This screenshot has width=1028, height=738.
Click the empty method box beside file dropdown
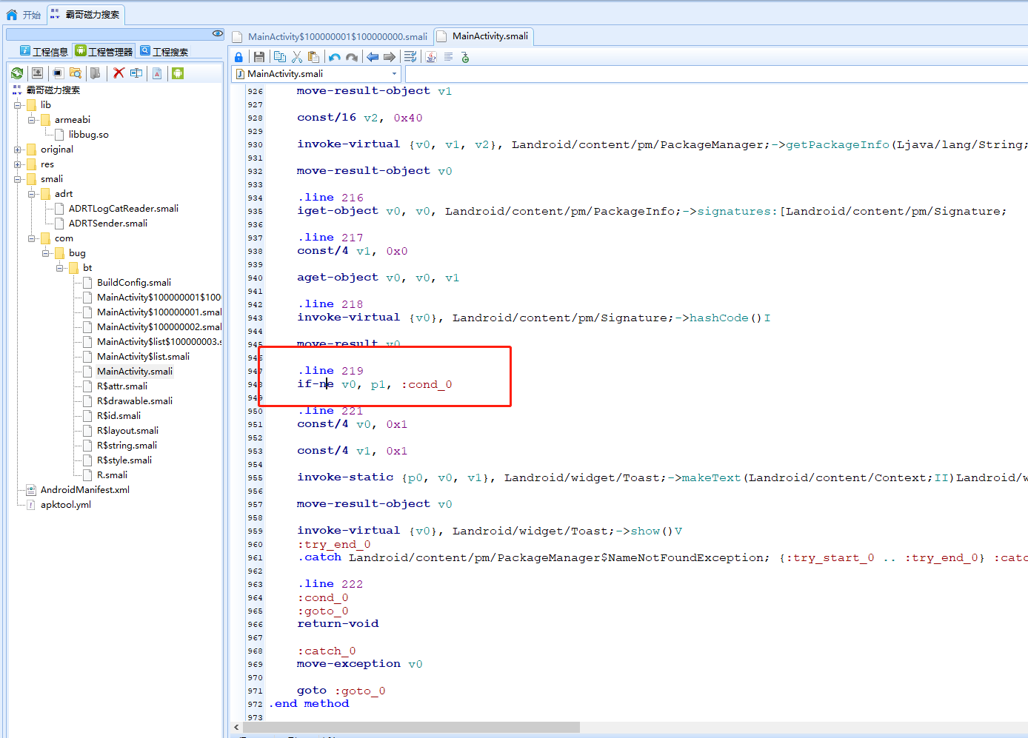(x=715, y=74)
